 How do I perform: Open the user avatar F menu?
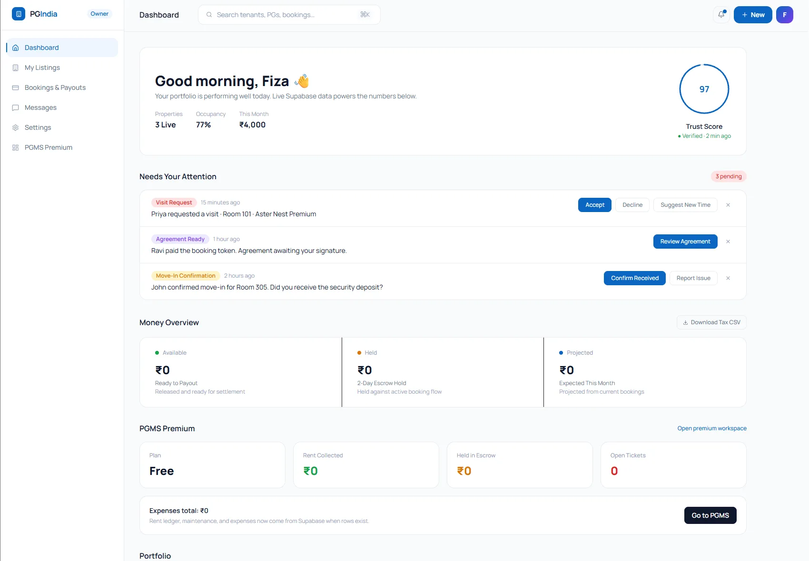pyautogui.click(x=785, y=15)
